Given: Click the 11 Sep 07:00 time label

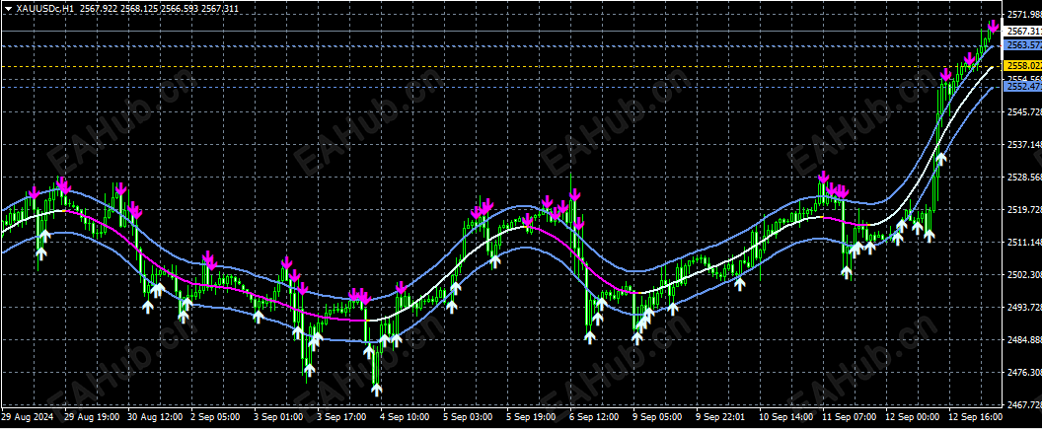Looking at the screenshot, I should coord(849,417).
